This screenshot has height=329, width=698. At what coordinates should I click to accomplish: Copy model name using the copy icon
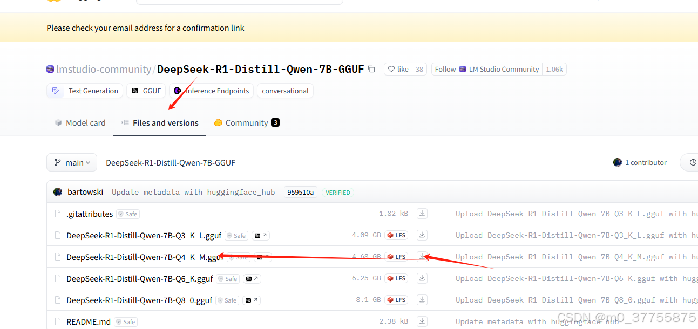pos(371,69)
